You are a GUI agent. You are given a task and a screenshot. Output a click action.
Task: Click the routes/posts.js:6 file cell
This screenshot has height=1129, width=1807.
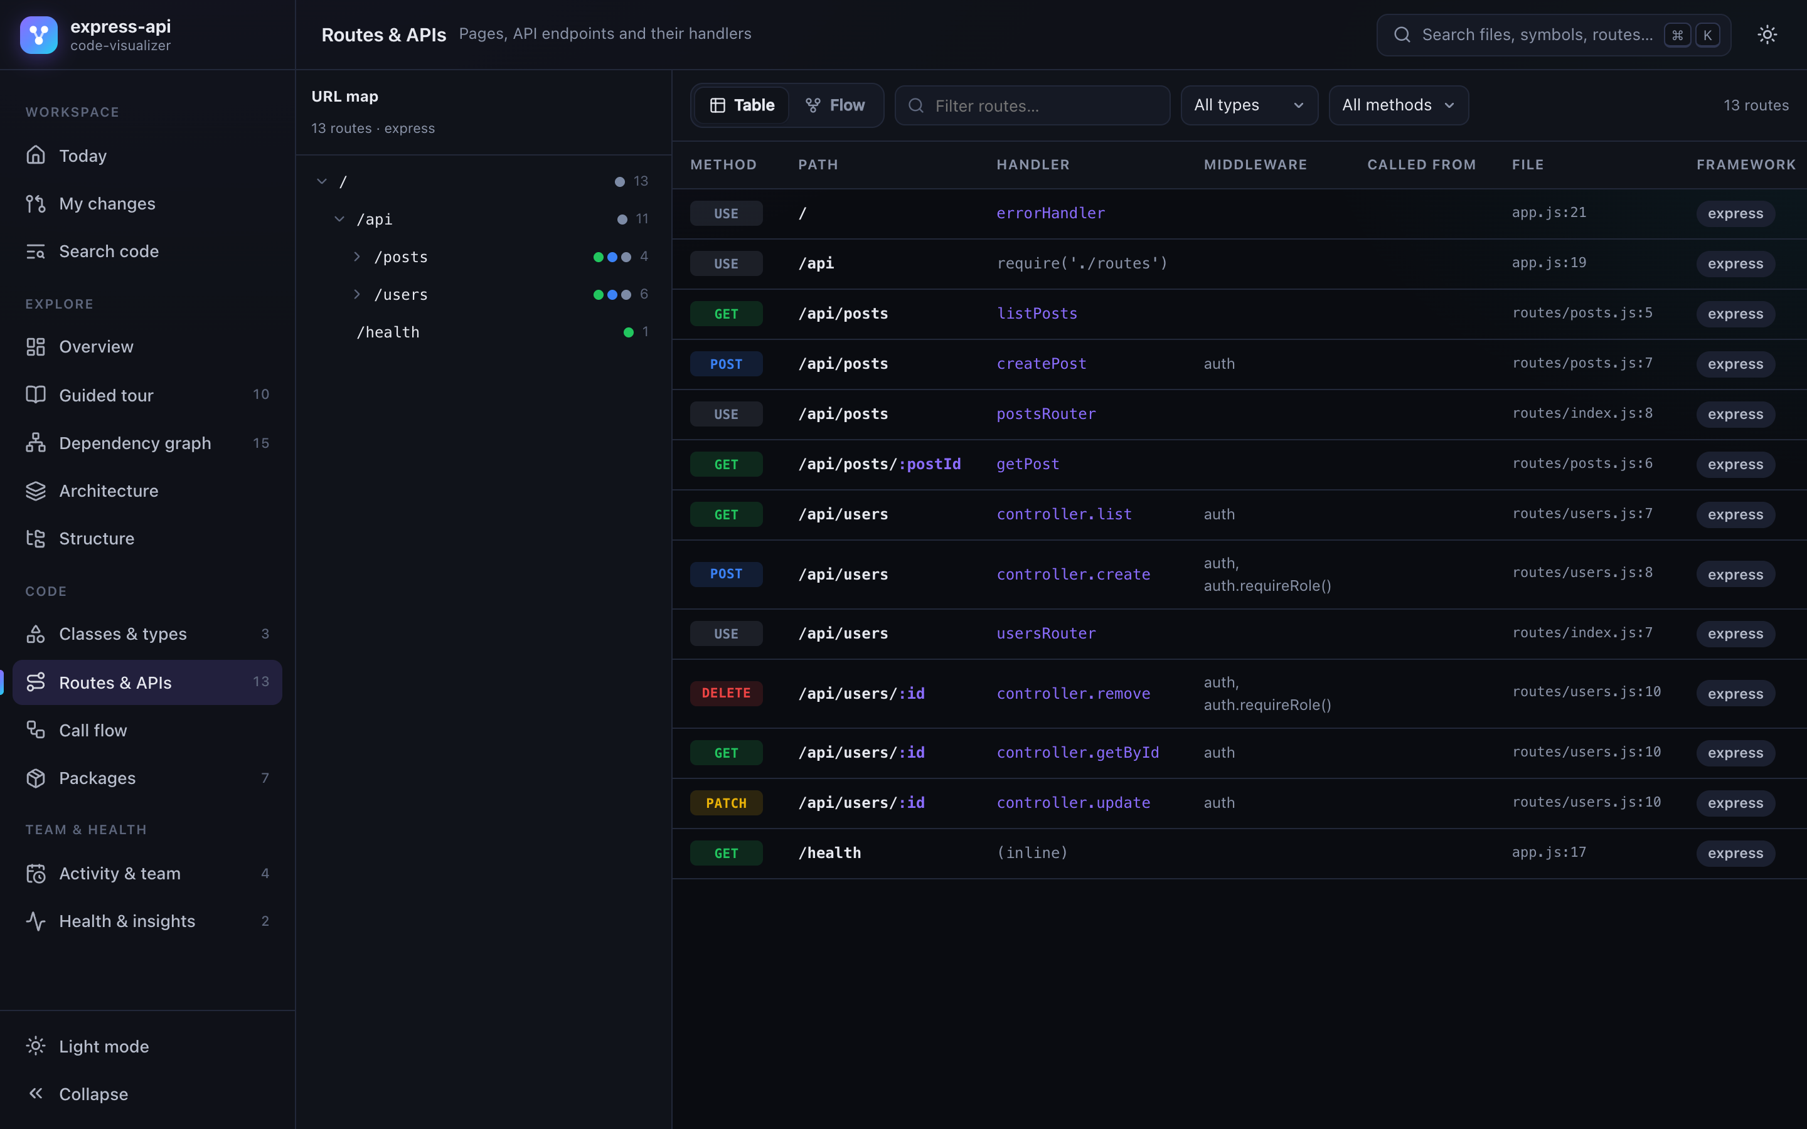1582,464
